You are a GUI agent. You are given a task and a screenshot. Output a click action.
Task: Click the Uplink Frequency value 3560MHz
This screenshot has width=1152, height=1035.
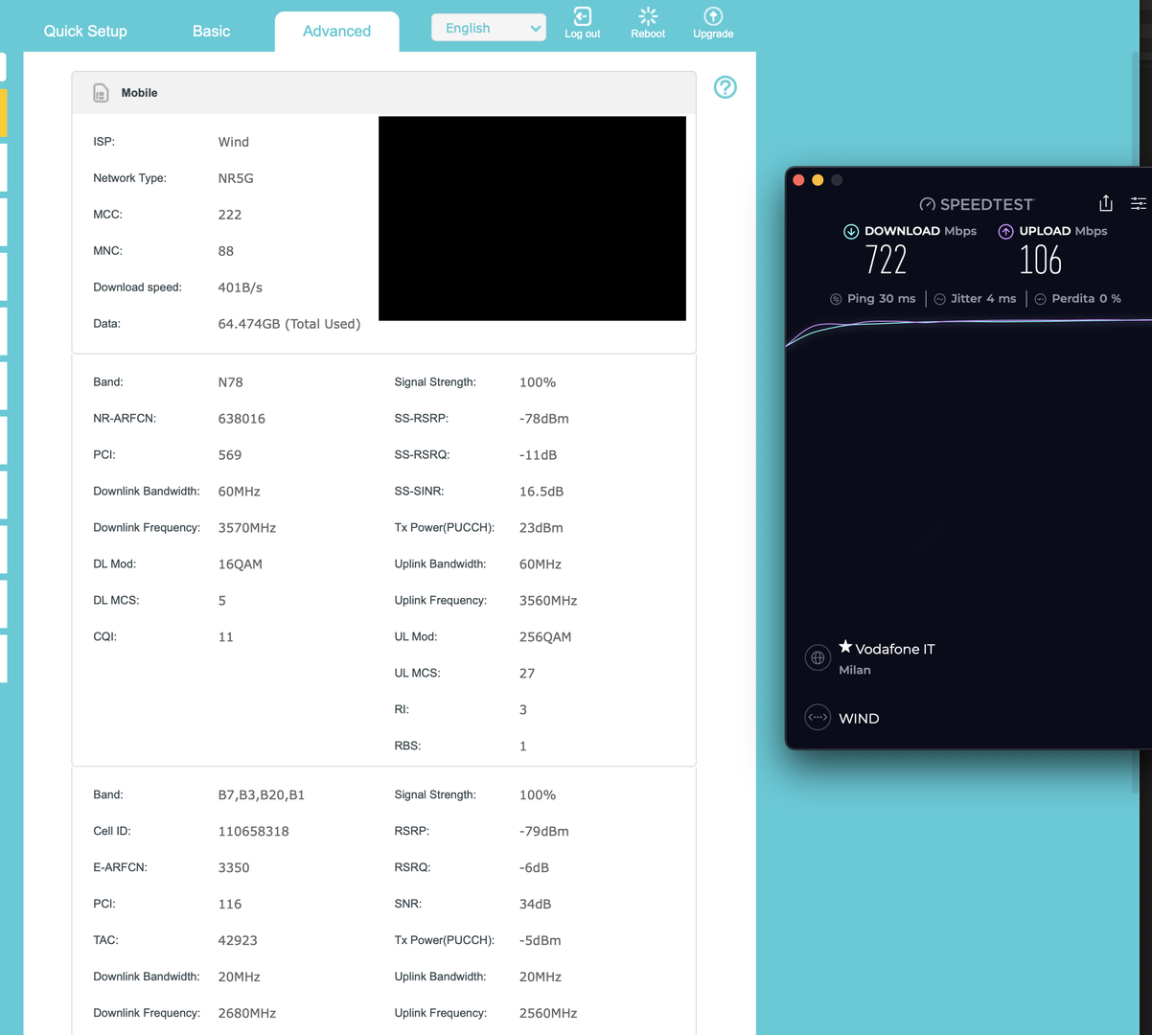point(548,601)
